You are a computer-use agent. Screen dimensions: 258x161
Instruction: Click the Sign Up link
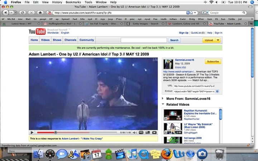pyautogui.click(x=183, y=33)
